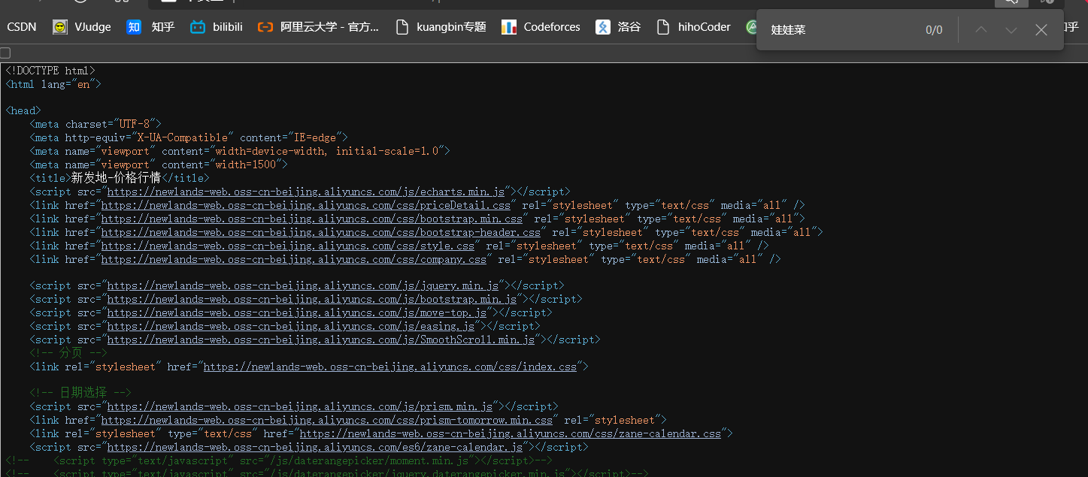The width and height of the screenshot is (1088, 477).
Task: Click the <head> tag line
Action: pos(23,110)
